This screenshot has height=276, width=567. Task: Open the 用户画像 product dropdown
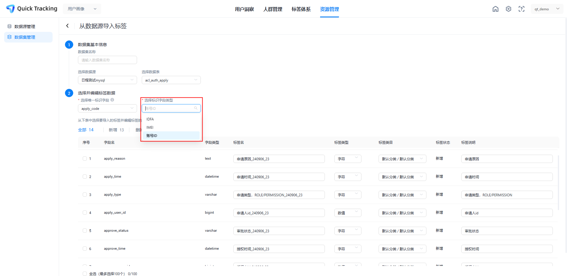coord(82,9)
